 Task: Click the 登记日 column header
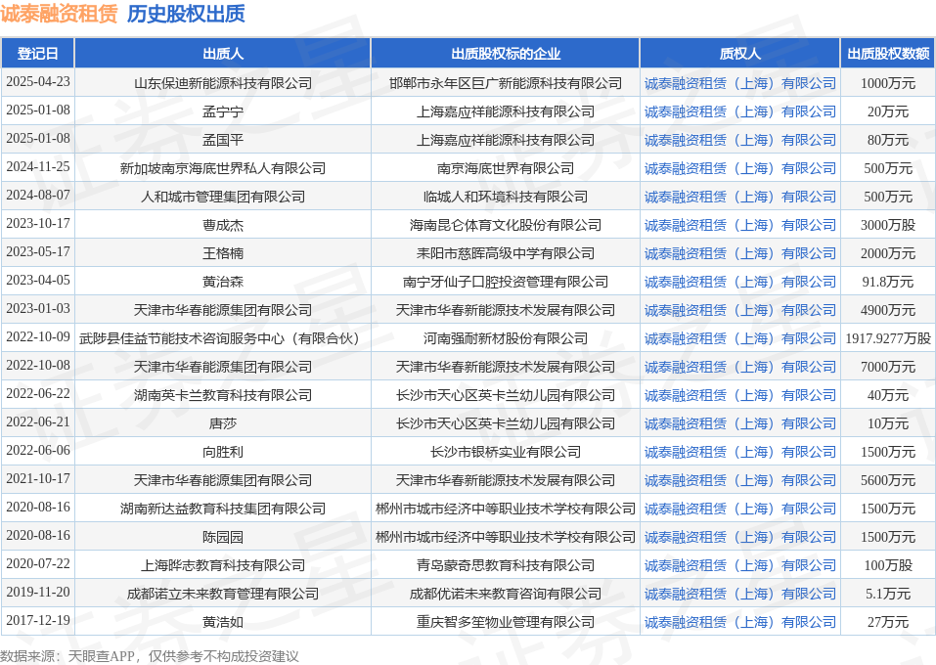click(37, 53)
